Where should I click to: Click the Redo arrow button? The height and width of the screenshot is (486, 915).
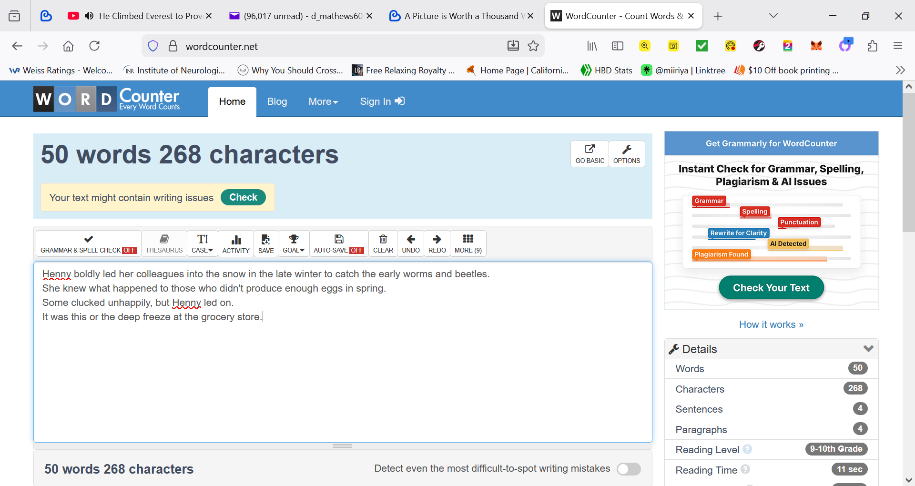437,243
